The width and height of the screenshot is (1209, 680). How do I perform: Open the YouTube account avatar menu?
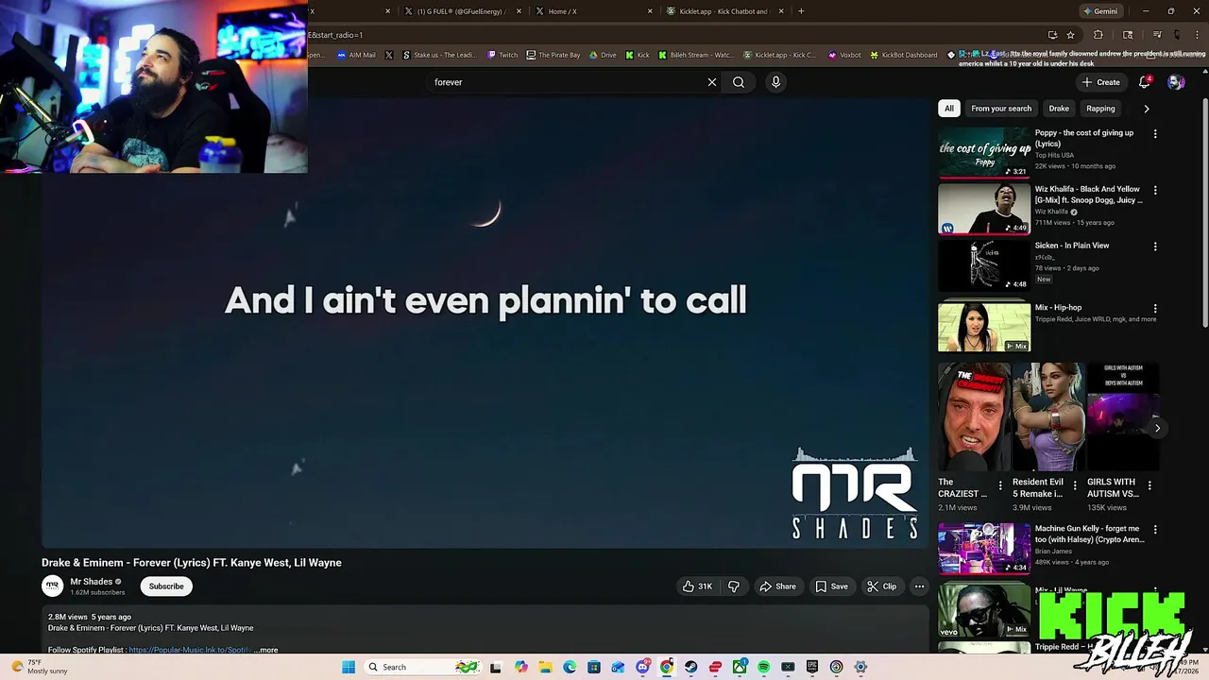point(1176,82)
